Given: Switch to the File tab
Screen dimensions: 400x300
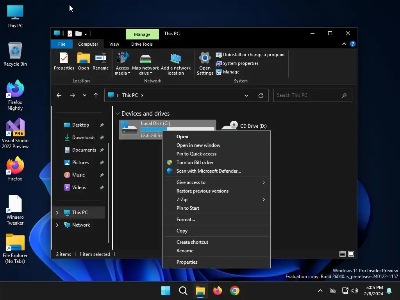Looking at the screenshot, I should coord(62,44).
